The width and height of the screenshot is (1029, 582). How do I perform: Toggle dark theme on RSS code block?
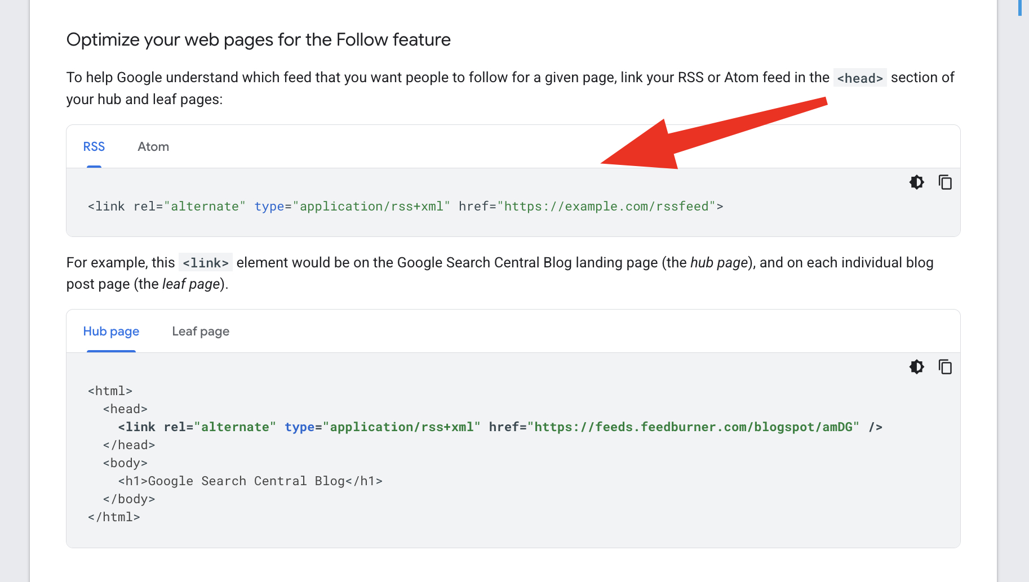click(x=917, y=182)
